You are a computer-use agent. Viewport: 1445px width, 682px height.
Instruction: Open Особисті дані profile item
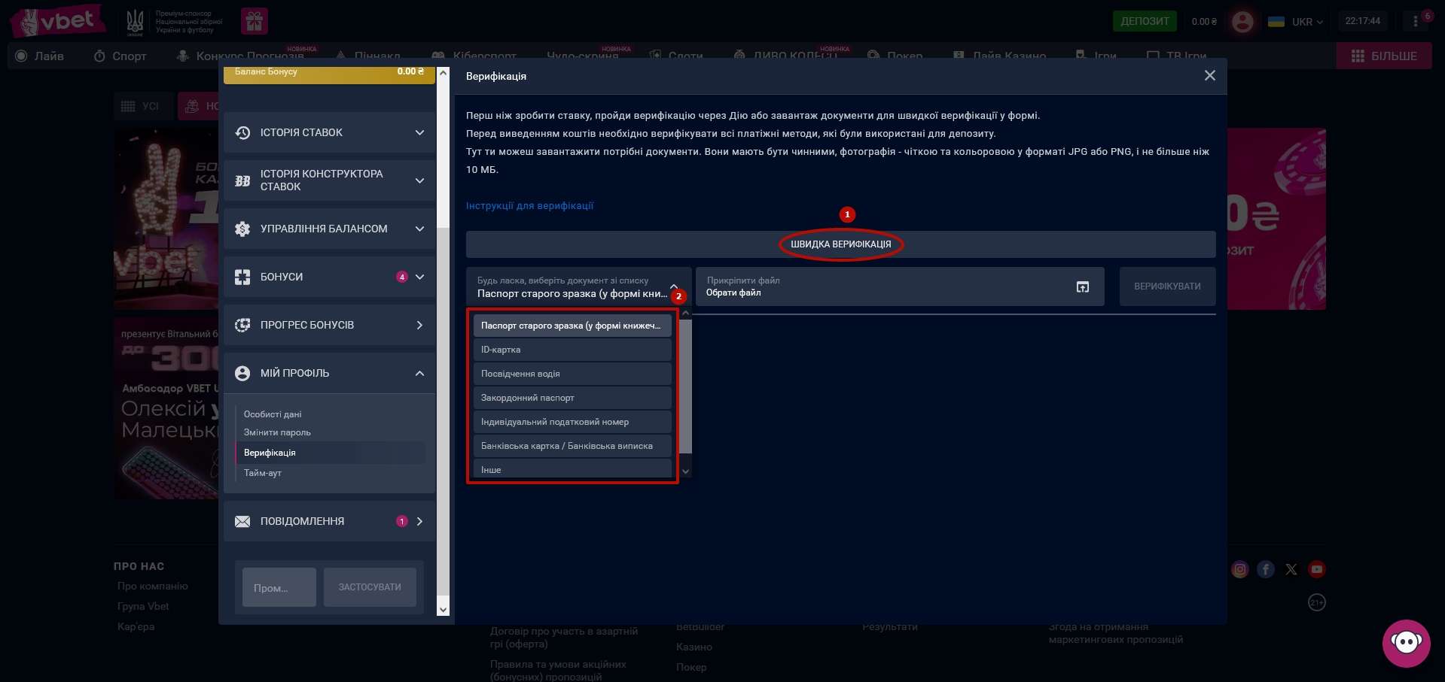pos(273,414)
